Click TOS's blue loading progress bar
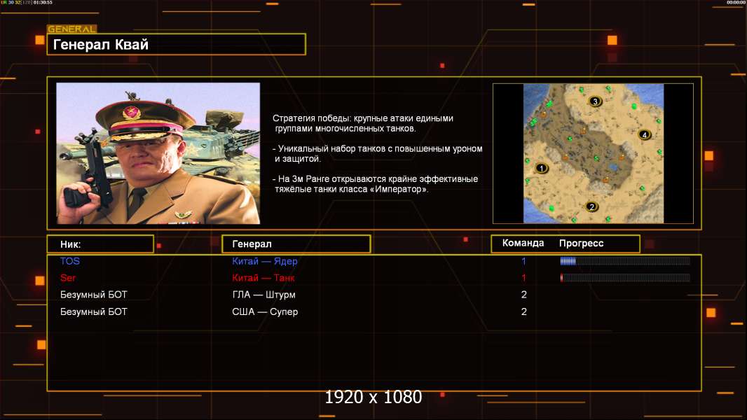Image resolution: width=747 pixels, height=420 pixels. pos(625,260)
